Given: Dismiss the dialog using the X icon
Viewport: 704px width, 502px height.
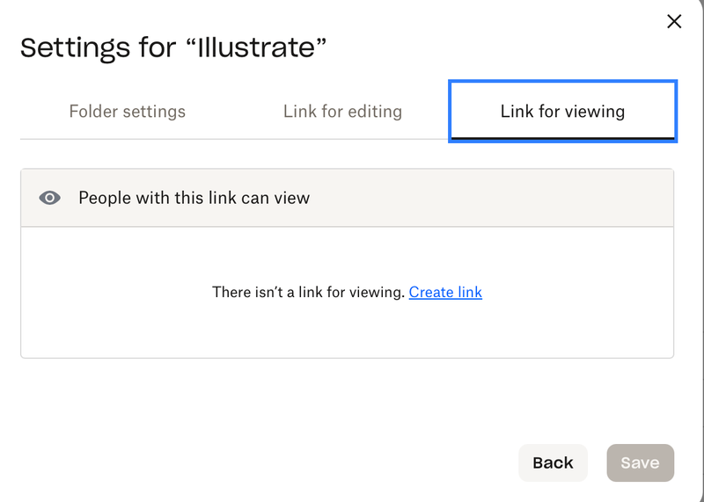Looking at the screenshot, I should pyautogui.click(x=674, y=22).
